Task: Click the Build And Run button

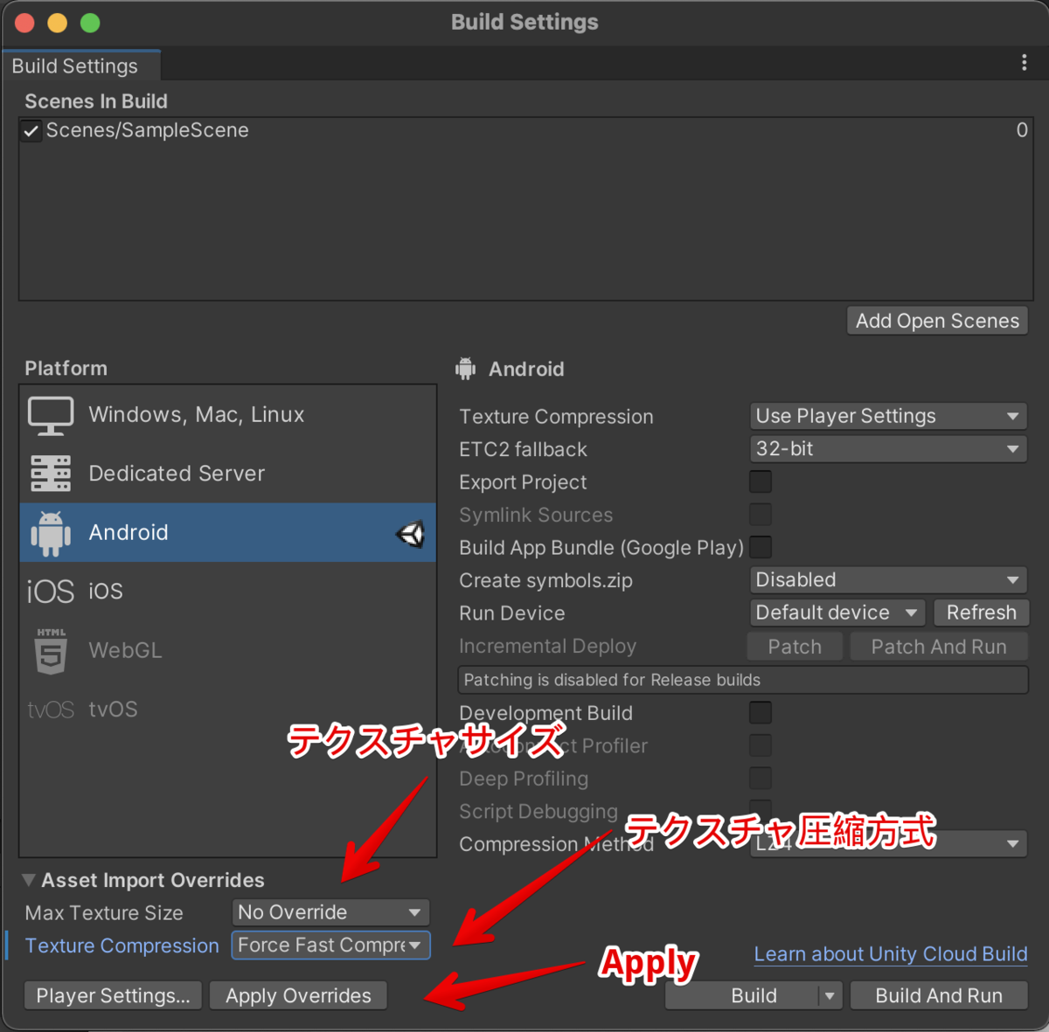Action: click(939, 995)
